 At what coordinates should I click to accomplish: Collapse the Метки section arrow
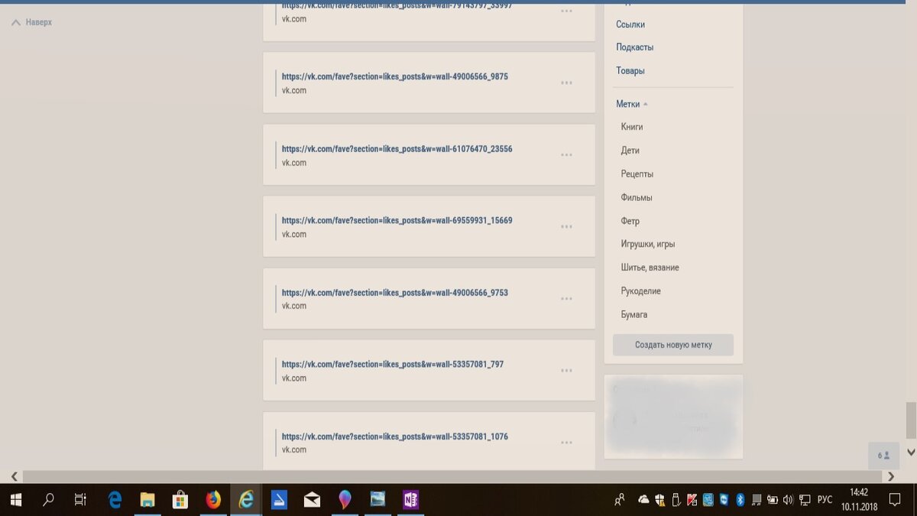coord(645,104)
